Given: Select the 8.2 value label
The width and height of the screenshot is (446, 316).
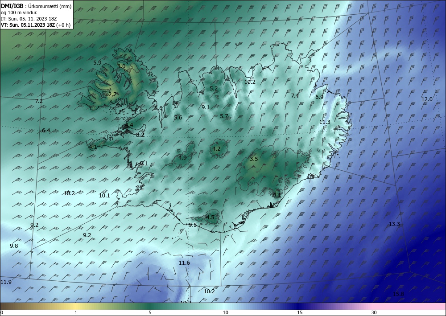Looking at the screenshot, I should 140,135.
